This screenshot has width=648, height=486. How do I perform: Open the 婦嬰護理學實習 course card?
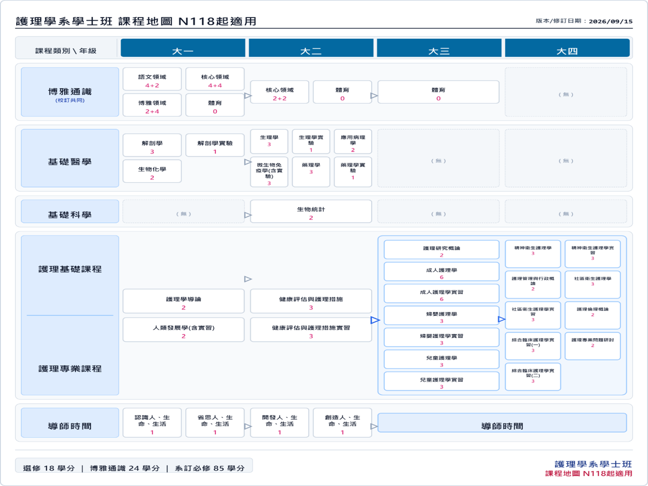[x=442, y=338]
